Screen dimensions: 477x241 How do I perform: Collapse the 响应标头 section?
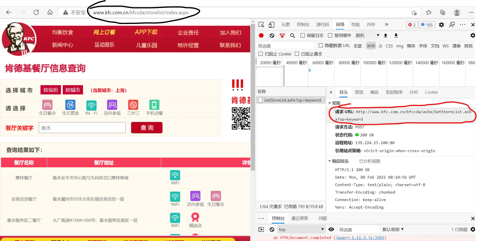click(330, 161)
